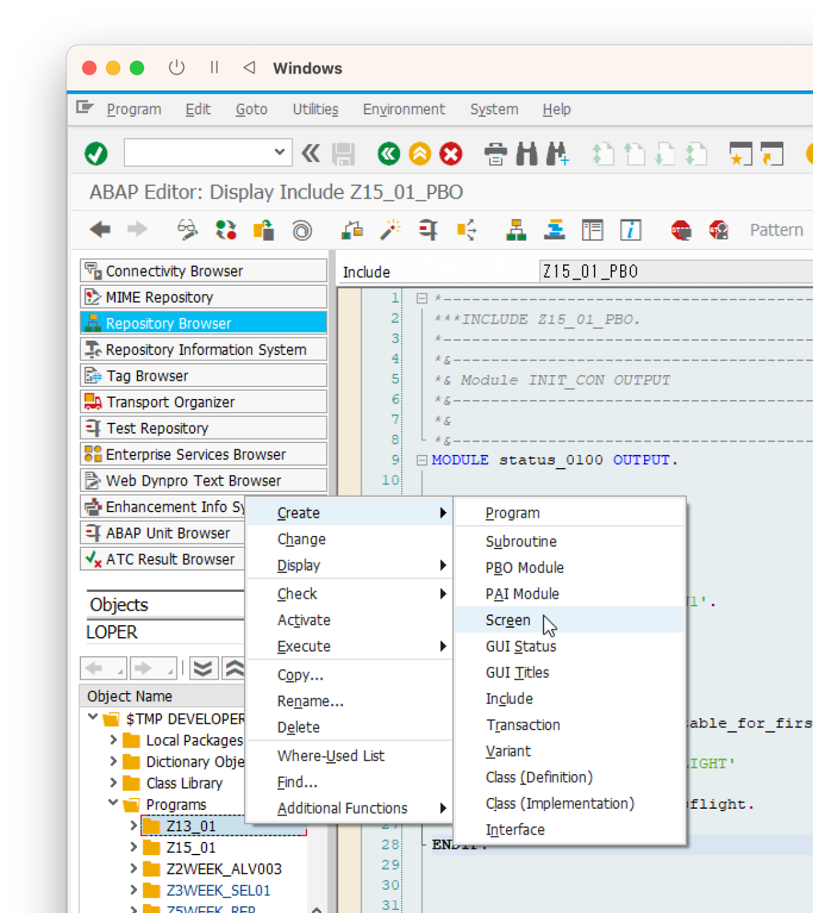The width and height of the screenshot is (813, 913).
Task: Select the Repository Browser button
Action: [x=203, y=323]
